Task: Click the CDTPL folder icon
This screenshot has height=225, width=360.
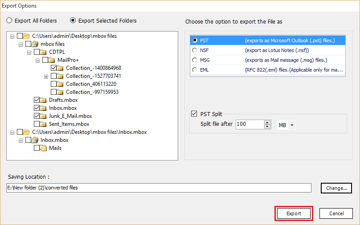Action: (44, 52)
